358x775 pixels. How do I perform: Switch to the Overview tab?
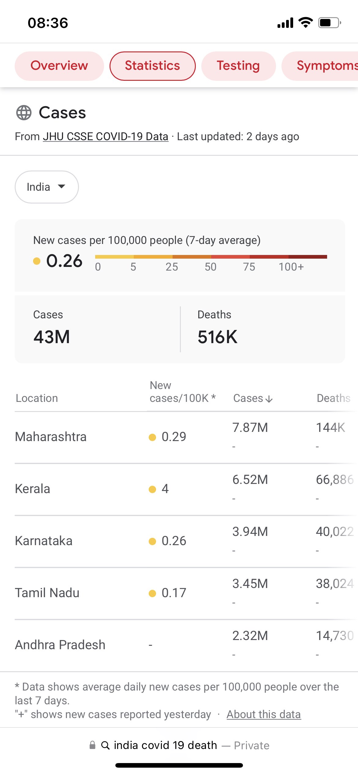[x=59, y=66]
